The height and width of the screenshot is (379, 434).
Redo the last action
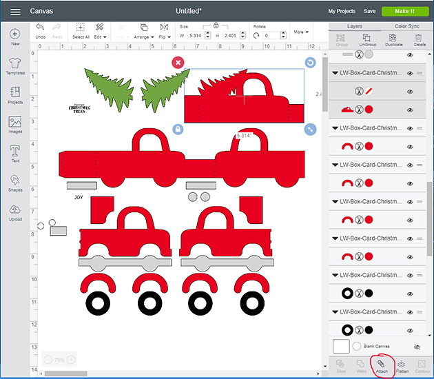click(x=57, y=31)
